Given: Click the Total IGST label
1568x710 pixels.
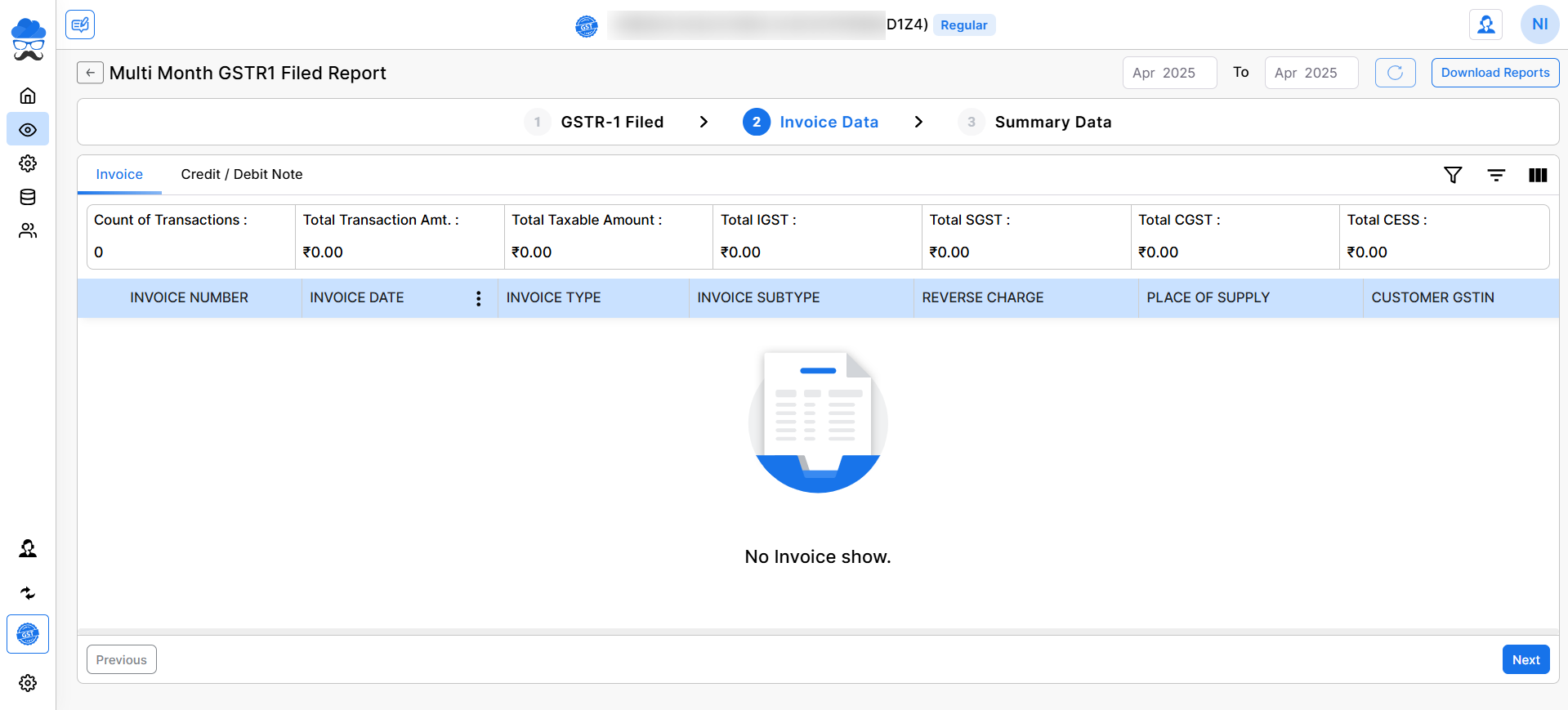Looking at the screenshot, I should 758,220.
